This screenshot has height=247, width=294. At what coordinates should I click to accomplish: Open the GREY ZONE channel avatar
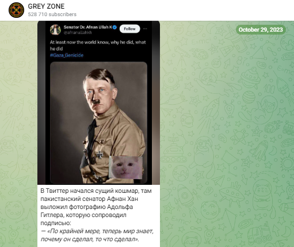(x=16, y=10)
